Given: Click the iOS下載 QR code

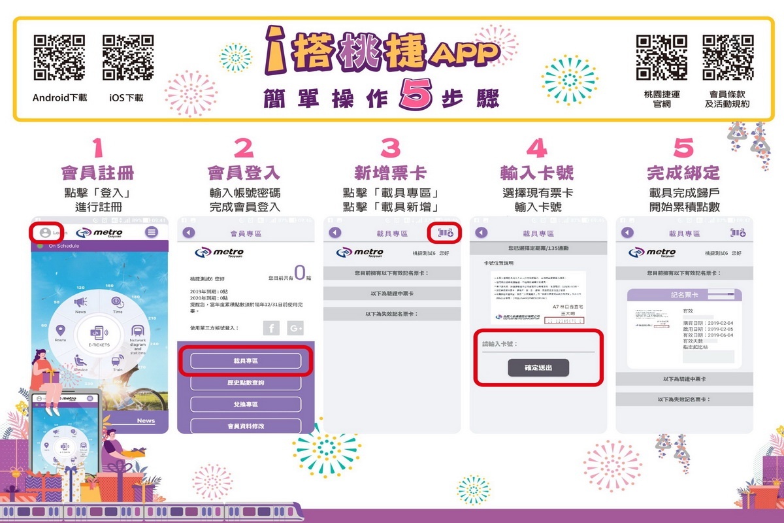Looking at the screenshot, I should point(127,58).
